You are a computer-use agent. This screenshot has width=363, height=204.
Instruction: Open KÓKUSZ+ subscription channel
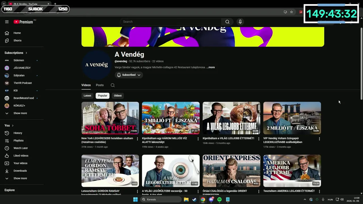click(x=19, y=106)
